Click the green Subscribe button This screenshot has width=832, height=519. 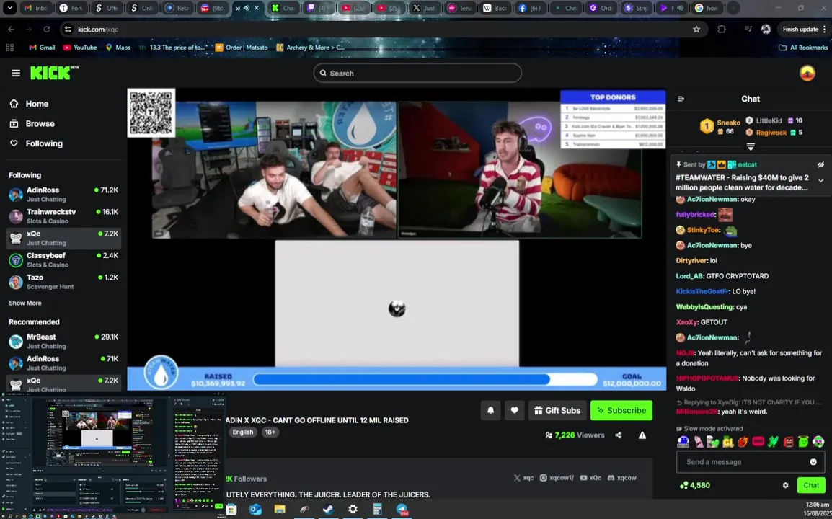pyautogui.click(x=621, y=410)
